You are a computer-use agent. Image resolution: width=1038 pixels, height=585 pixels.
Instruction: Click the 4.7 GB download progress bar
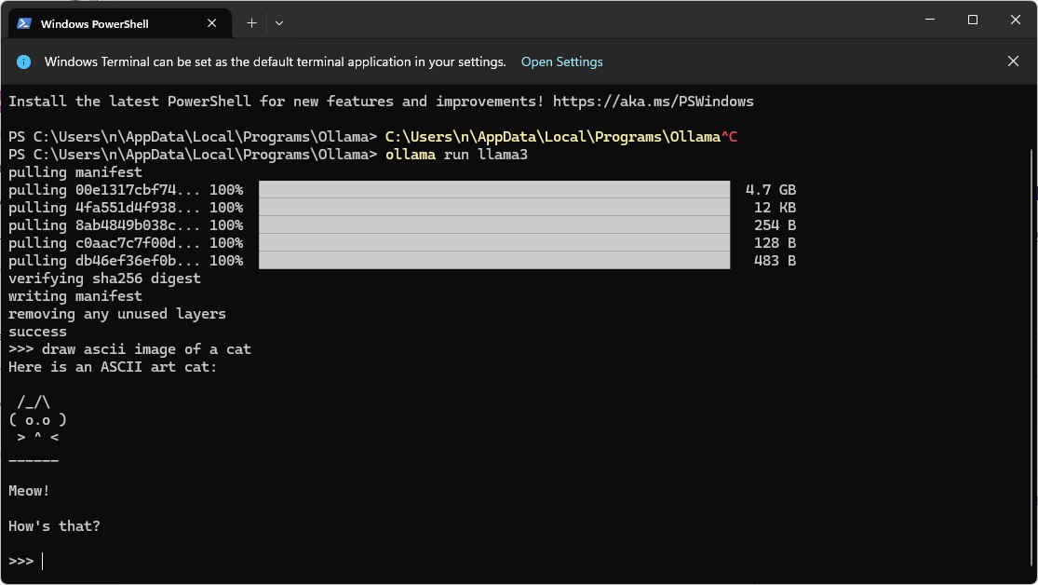click(493, 189)
